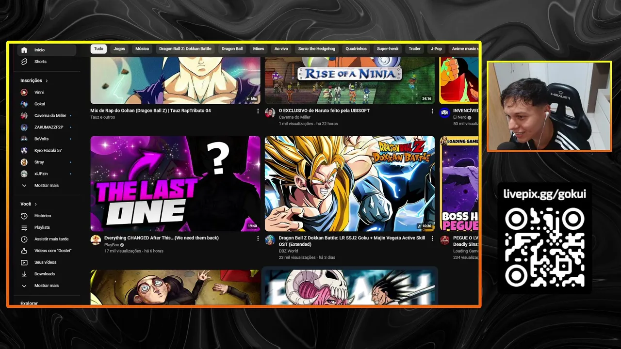
Task: Click the Vinni channel avatar
Action: [24, 92]
